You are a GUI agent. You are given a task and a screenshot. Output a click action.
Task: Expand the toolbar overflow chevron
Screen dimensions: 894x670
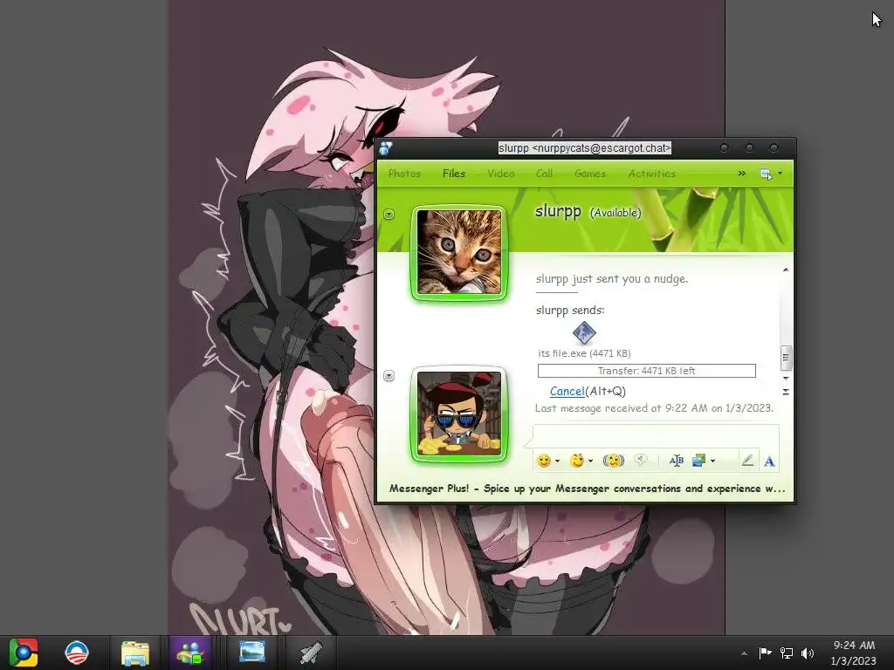click(x=741, y=174)
